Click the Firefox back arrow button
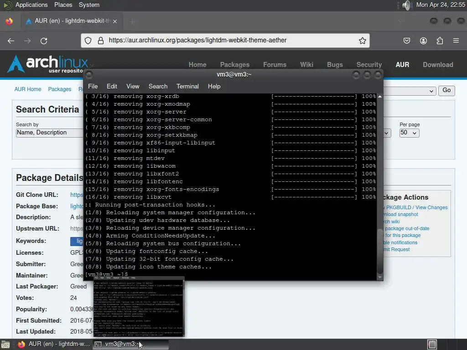467x350 pixels. pyautogui.click(x=11, y=41)
